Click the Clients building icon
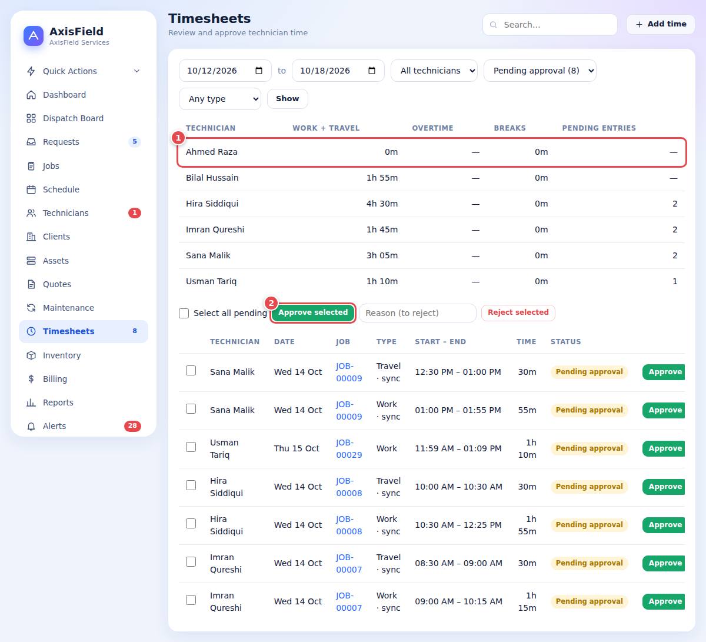Image resolution: width=706 pixels, height=642 pixels. click(x=31, y=237)
